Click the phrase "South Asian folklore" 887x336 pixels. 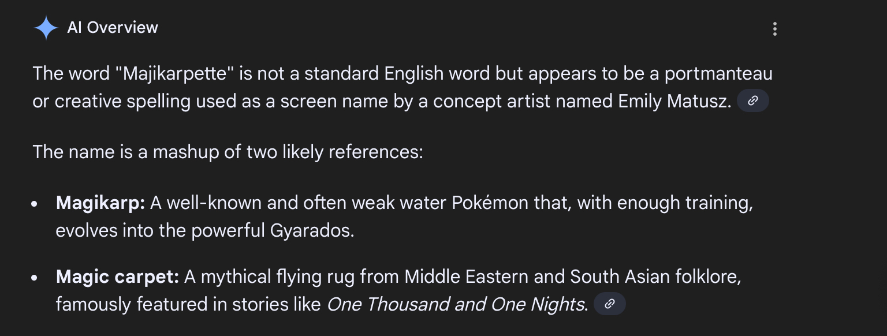pyautogui.click(x=655, y=277)
